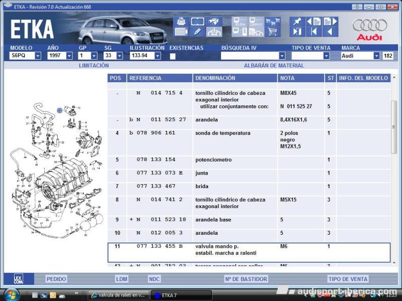This screenshot has width=402, height=301.
Task: Switch to ETKA 7 in the taskbar
Action: point(181,295)
